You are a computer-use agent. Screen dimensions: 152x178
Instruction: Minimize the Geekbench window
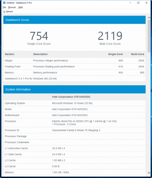pyautogui.click(x=130, y=3)
